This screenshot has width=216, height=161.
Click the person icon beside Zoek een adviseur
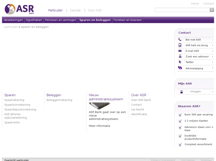pos(180,56)
